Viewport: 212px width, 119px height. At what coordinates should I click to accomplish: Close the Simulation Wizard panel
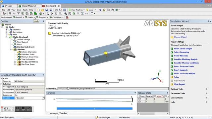click(x=211, y=21)
